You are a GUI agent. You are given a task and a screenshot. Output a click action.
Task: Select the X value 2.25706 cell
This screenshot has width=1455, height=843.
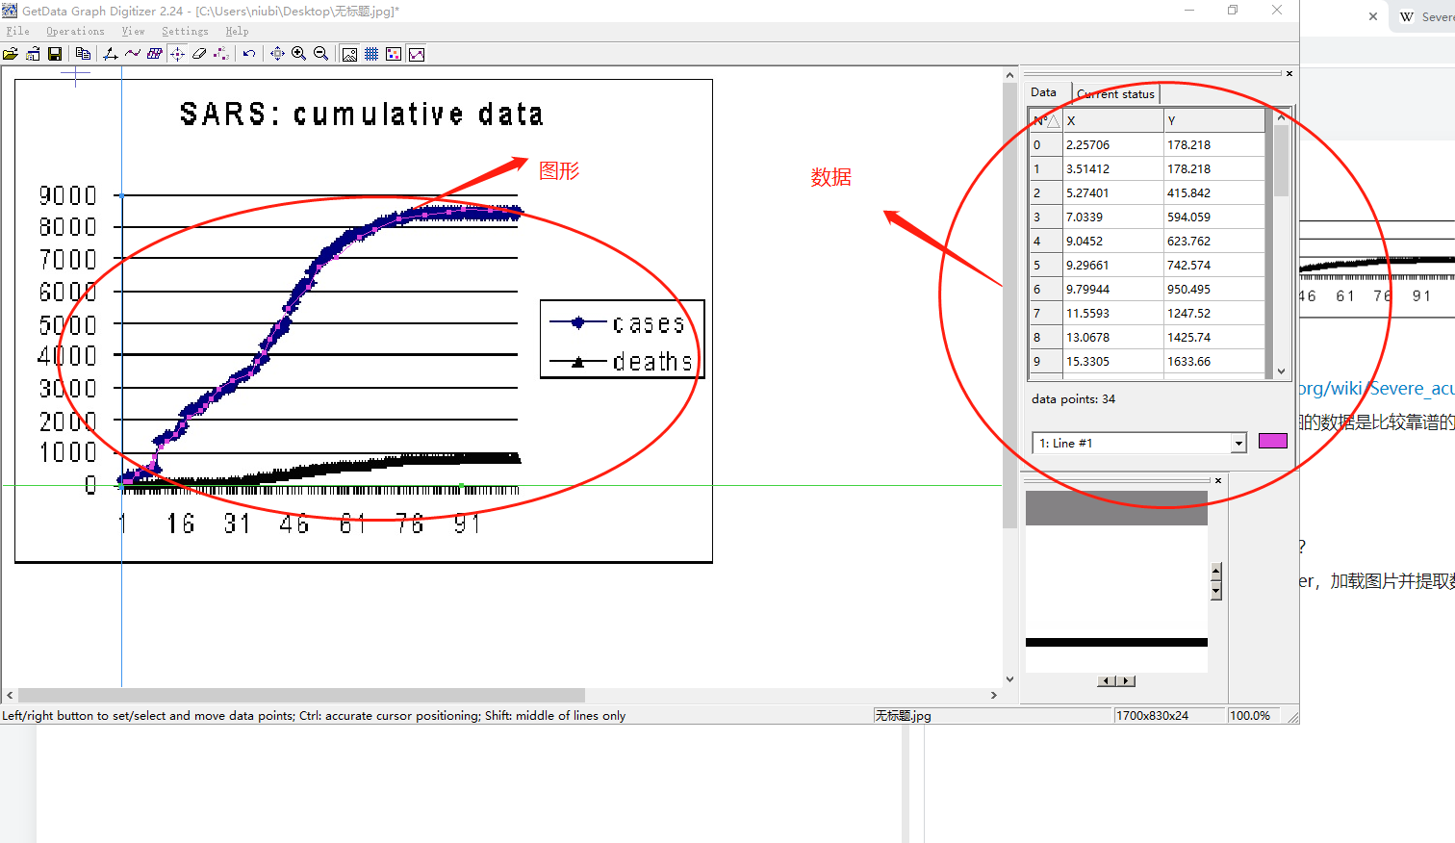point(1112,144)
